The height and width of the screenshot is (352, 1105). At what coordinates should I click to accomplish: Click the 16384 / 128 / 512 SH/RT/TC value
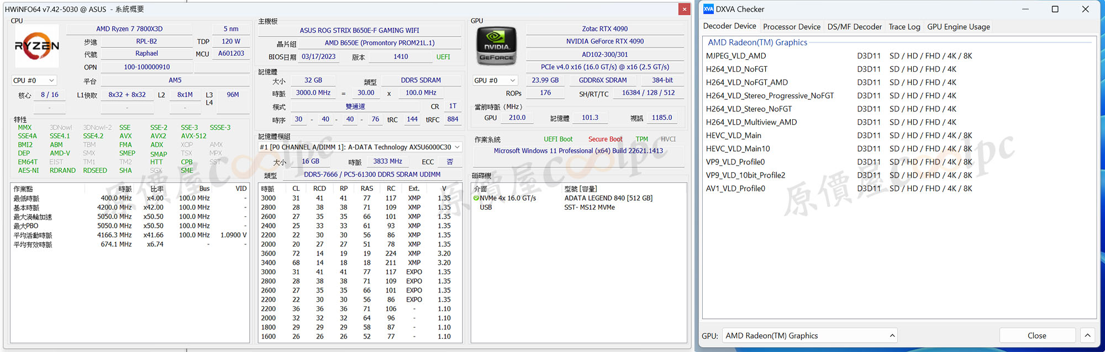(x=648, y=93)
